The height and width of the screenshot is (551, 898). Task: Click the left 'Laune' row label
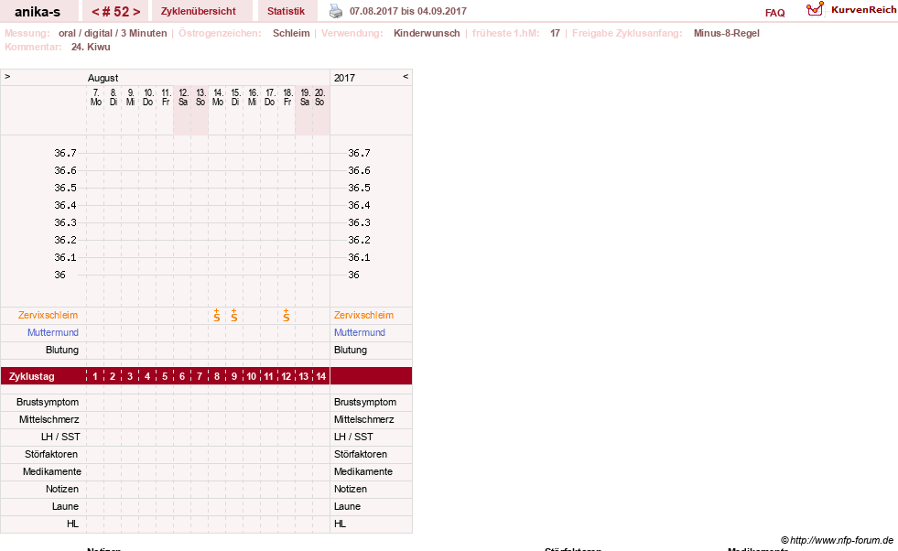click(x=65, y=506)
